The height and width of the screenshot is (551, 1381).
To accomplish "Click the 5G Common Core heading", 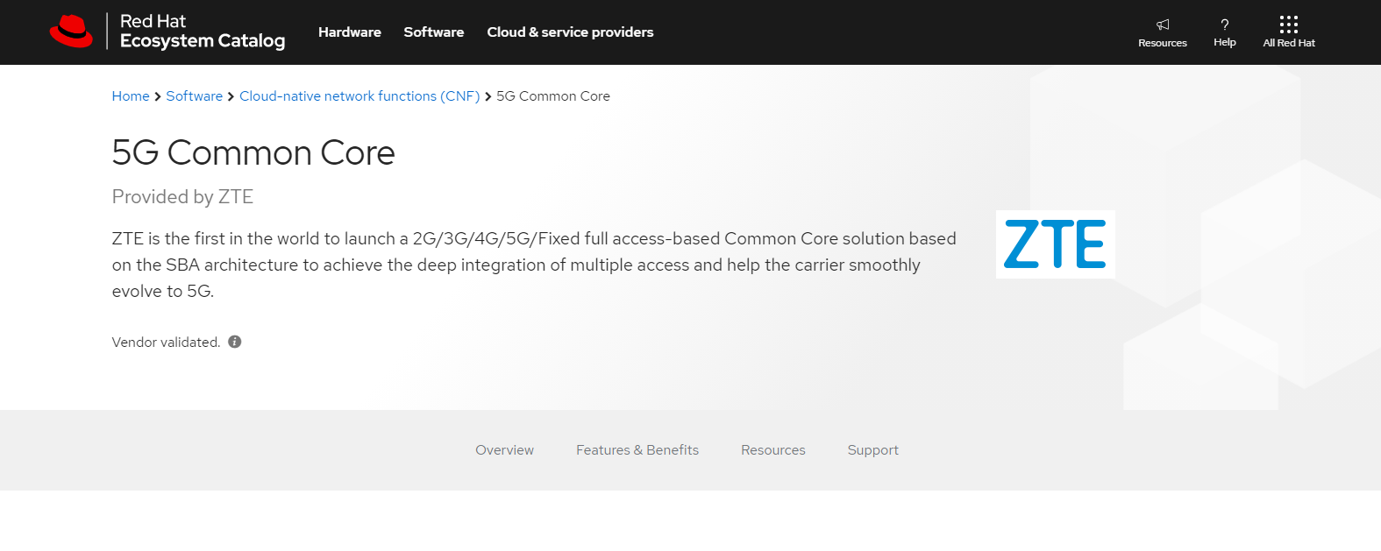I will point(253,153).
